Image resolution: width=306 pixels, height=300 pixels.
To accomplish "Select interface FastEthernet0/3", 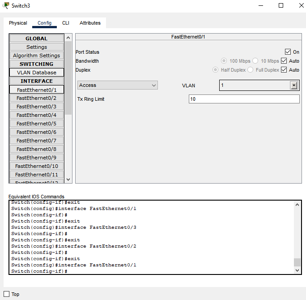I will click(x=37, y=107).
